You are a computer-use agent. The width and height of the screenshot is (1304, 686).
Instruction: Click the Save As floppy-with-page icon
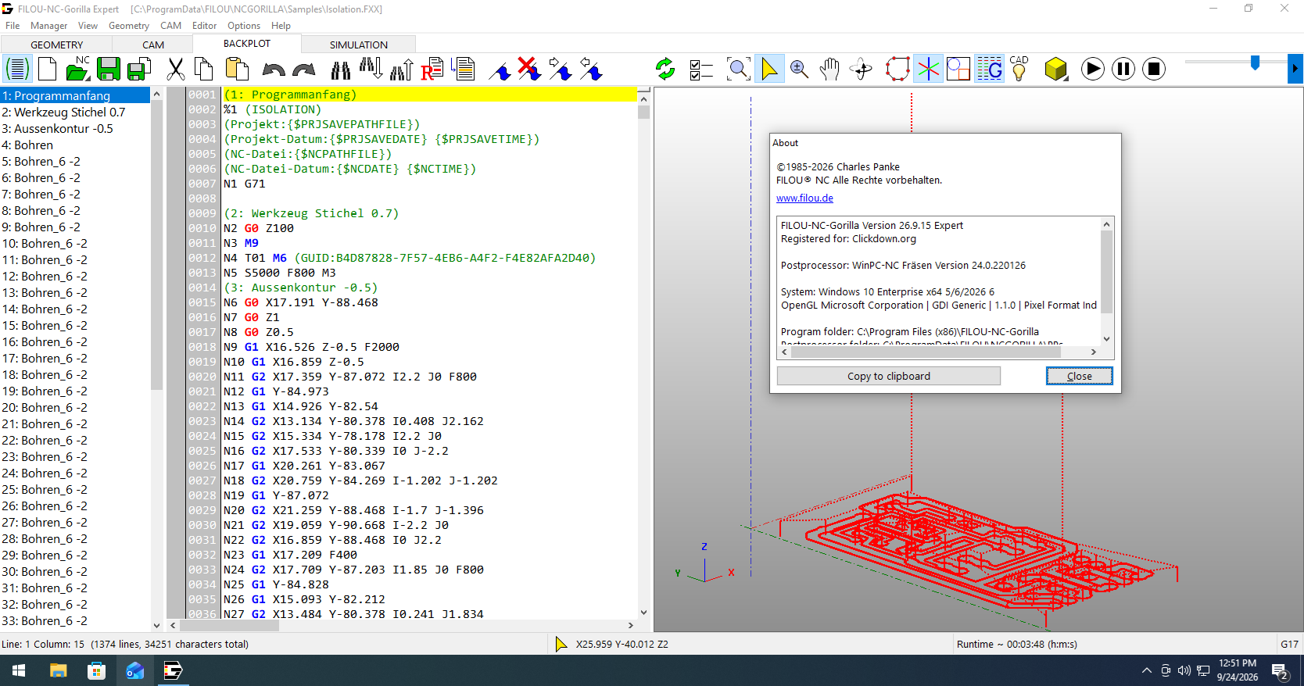click(139, 70)
